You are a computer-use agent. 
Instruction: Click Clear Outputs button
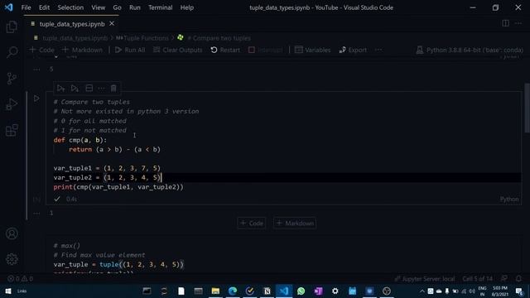point(178,50)
